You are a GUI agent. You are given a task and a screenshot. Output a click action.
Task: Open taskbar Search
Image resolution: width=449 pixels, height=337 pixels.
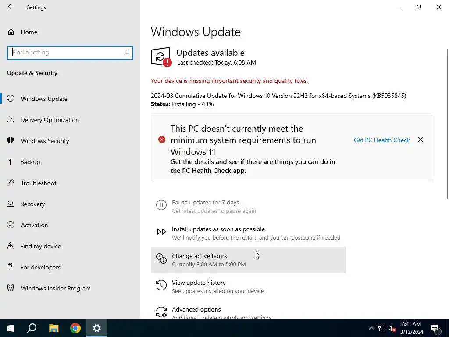(x=32, y=328)
